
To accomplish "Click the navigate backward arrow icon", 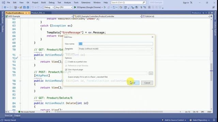I will coord(5,7).
